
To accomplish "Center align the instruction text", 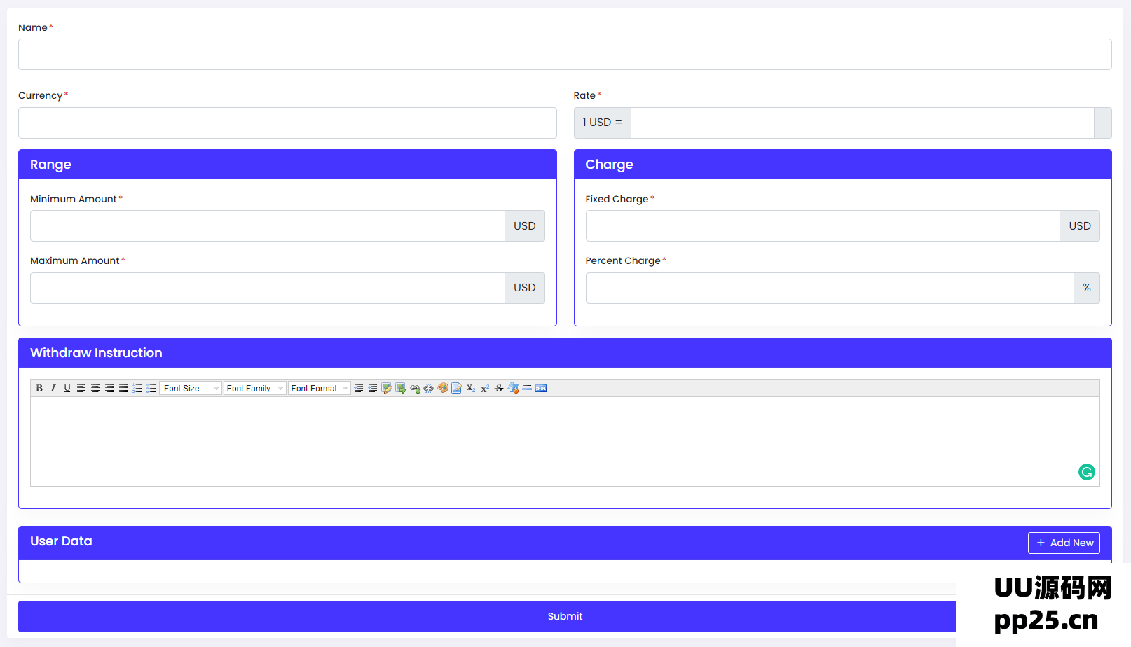I will pyautogui.click(x=95, y=388).
